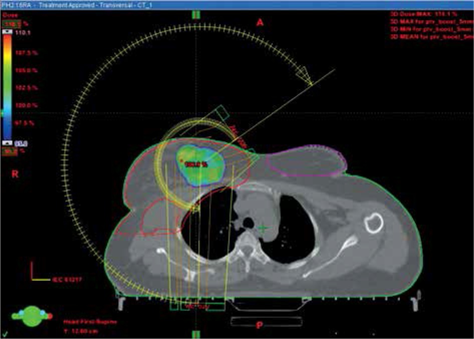474x339 pixels.
Task: Click the maximum dose percentage box under Dose
Action: pyautogui.click(x=10, y=23)
